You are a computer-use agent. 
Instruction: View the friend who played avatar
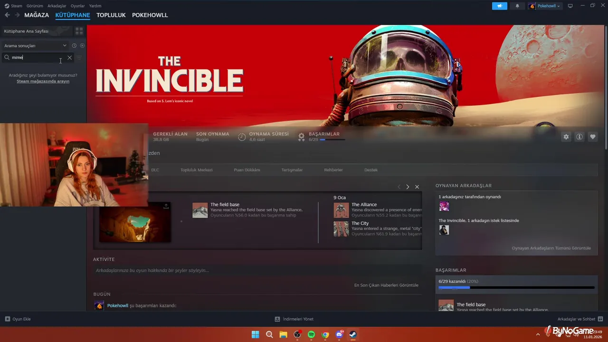pos(444,206)
